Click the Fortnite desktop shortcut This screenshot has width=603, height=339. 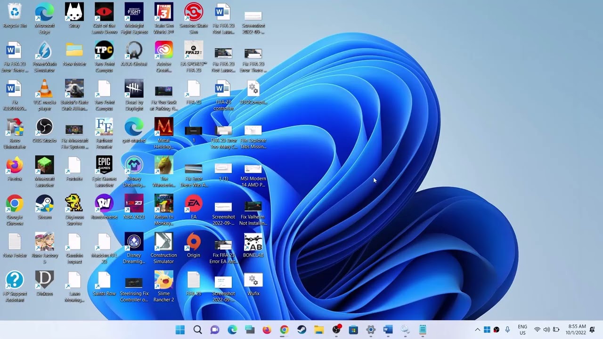point(74,169)
